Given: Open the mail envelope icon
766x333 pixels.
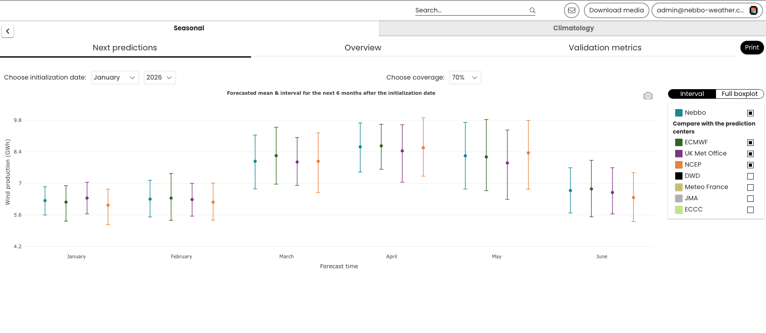Looking at the screenshot, I should click(572, 10).
